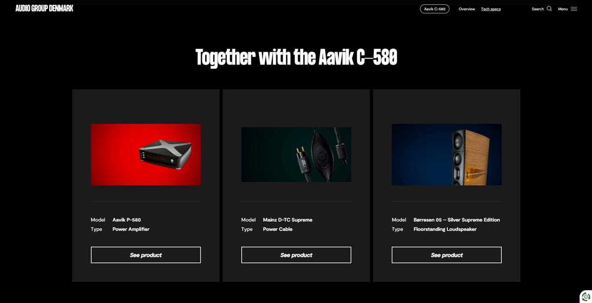Click the Search text link

(x=538, y=9)
